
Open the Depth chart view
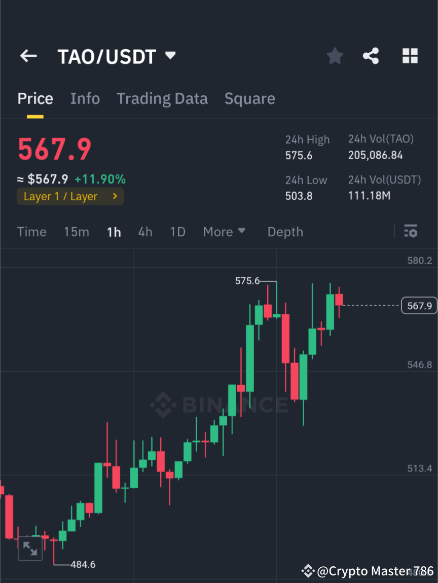point(285,232)
